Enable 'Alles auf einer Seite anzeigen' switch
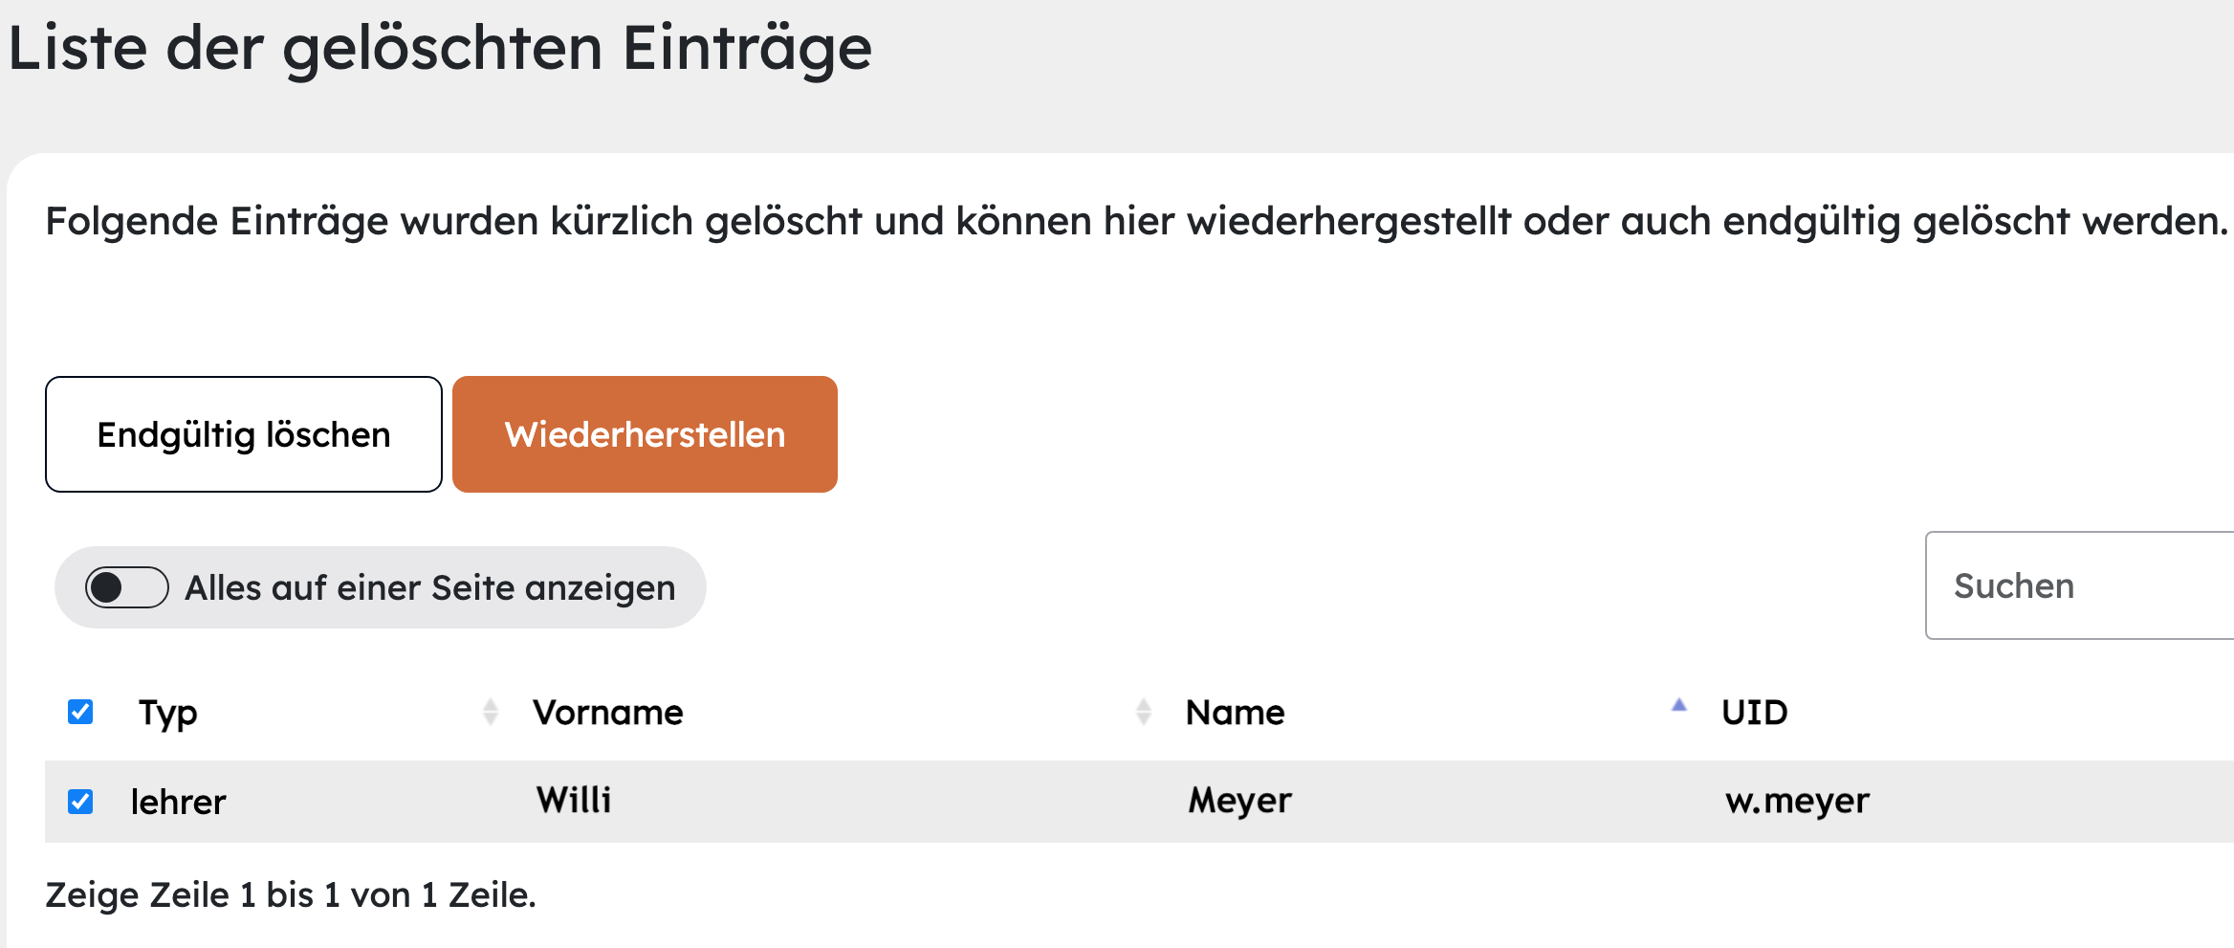The width and height of the screenshot is (2234, 948). (127, 587)
